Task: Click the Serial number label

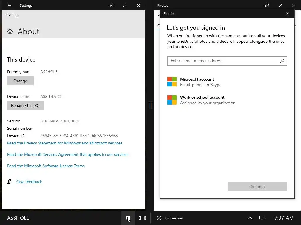Action: coord(20,128)
